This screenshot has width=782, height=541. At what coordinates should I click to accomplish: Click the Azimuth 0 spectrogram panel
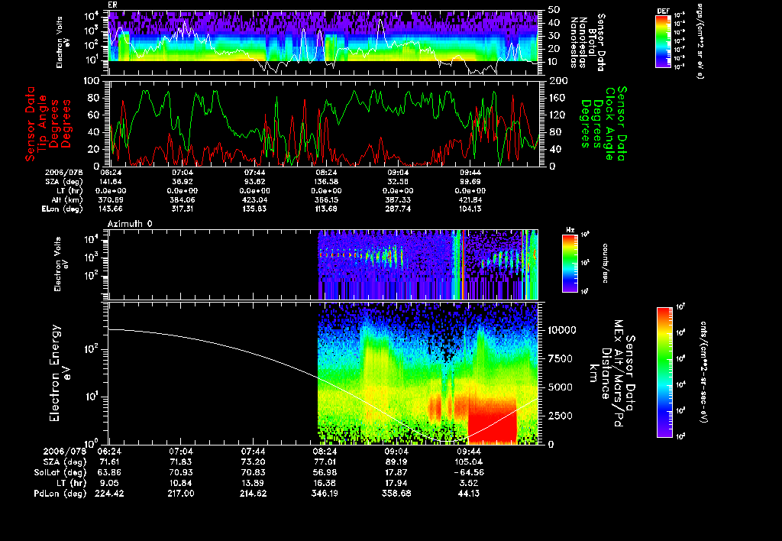coord(323,264)
